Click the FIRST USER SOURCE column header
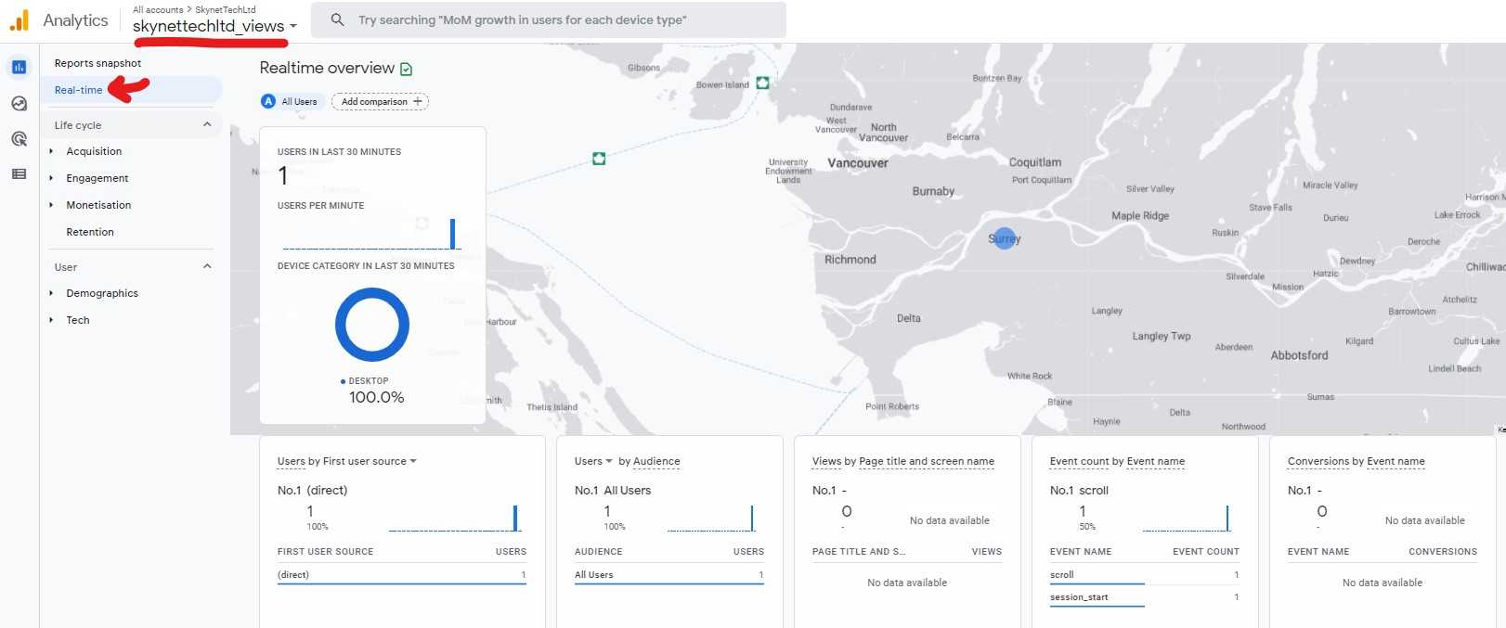The width and height of the screenshot is (1506, 628). [x=325, y=551]
